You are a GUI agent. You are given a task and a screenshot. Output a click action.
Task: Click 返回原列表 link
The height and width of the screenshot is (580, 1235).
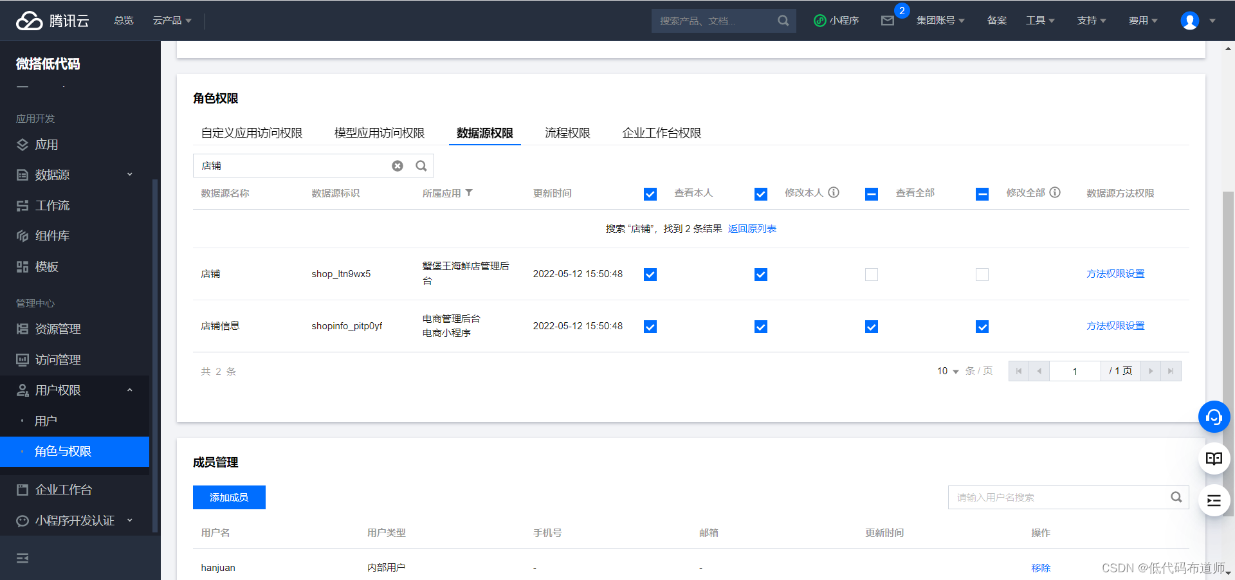pos(752,229)
